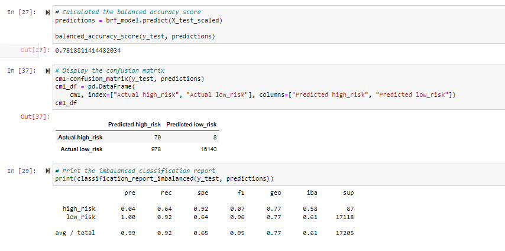Viewport: 505px width, 251px height.
Task: Select the In [37] cell prompt
Action: coord(22,71)
